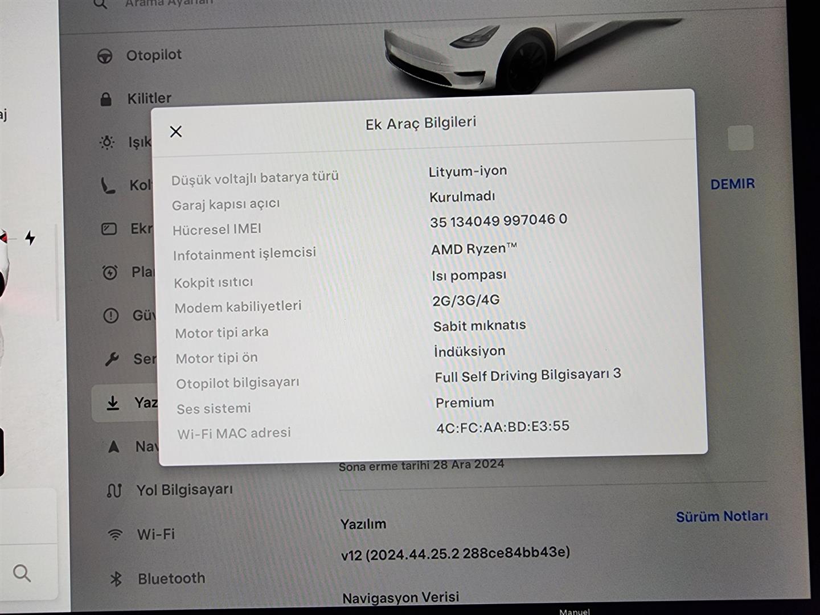Image resolution: width=820 pixels, height=615 pixels.
Task: Close the Ek Araç Bilgileri dialog
Action: pyautogui.click(x=176, y=132)
